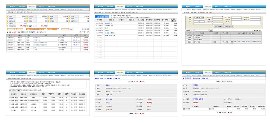Image resolution: width=270 pixels, height=123 pixels.
Task: Click the blue vehicle registration button
Action: 102,17
